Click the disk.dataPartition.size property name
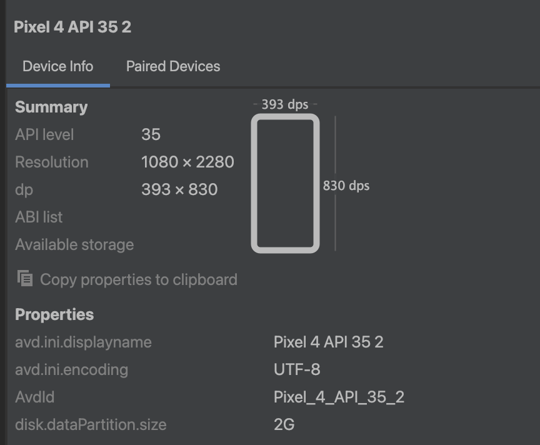The height and width of the screenshot is (445, 540). click(x=91, y=425)
